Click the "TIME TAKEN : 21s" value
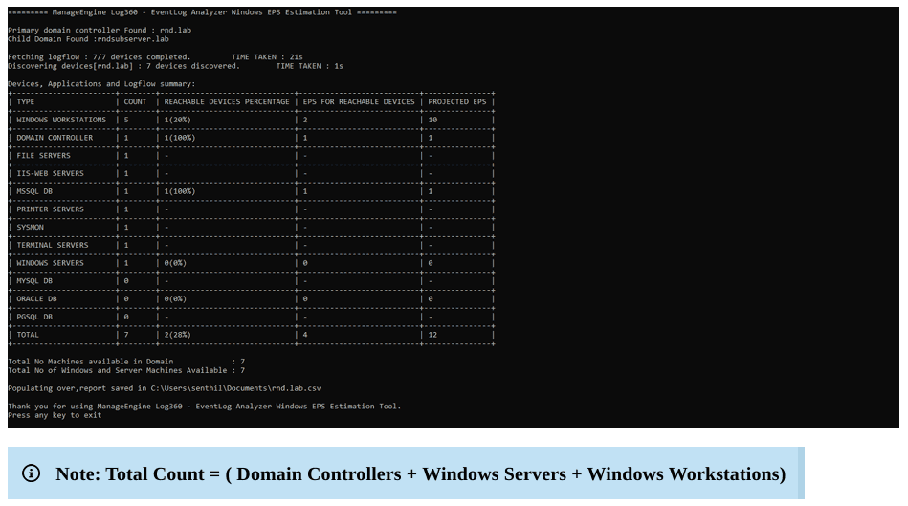Image resolution: width=908 pixels, height=506 pixels. (267, 57)
